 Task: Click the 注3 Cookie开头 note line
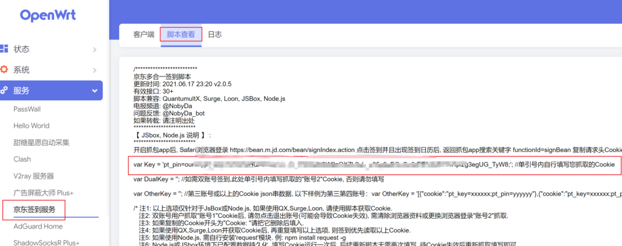tap(221, 223)
